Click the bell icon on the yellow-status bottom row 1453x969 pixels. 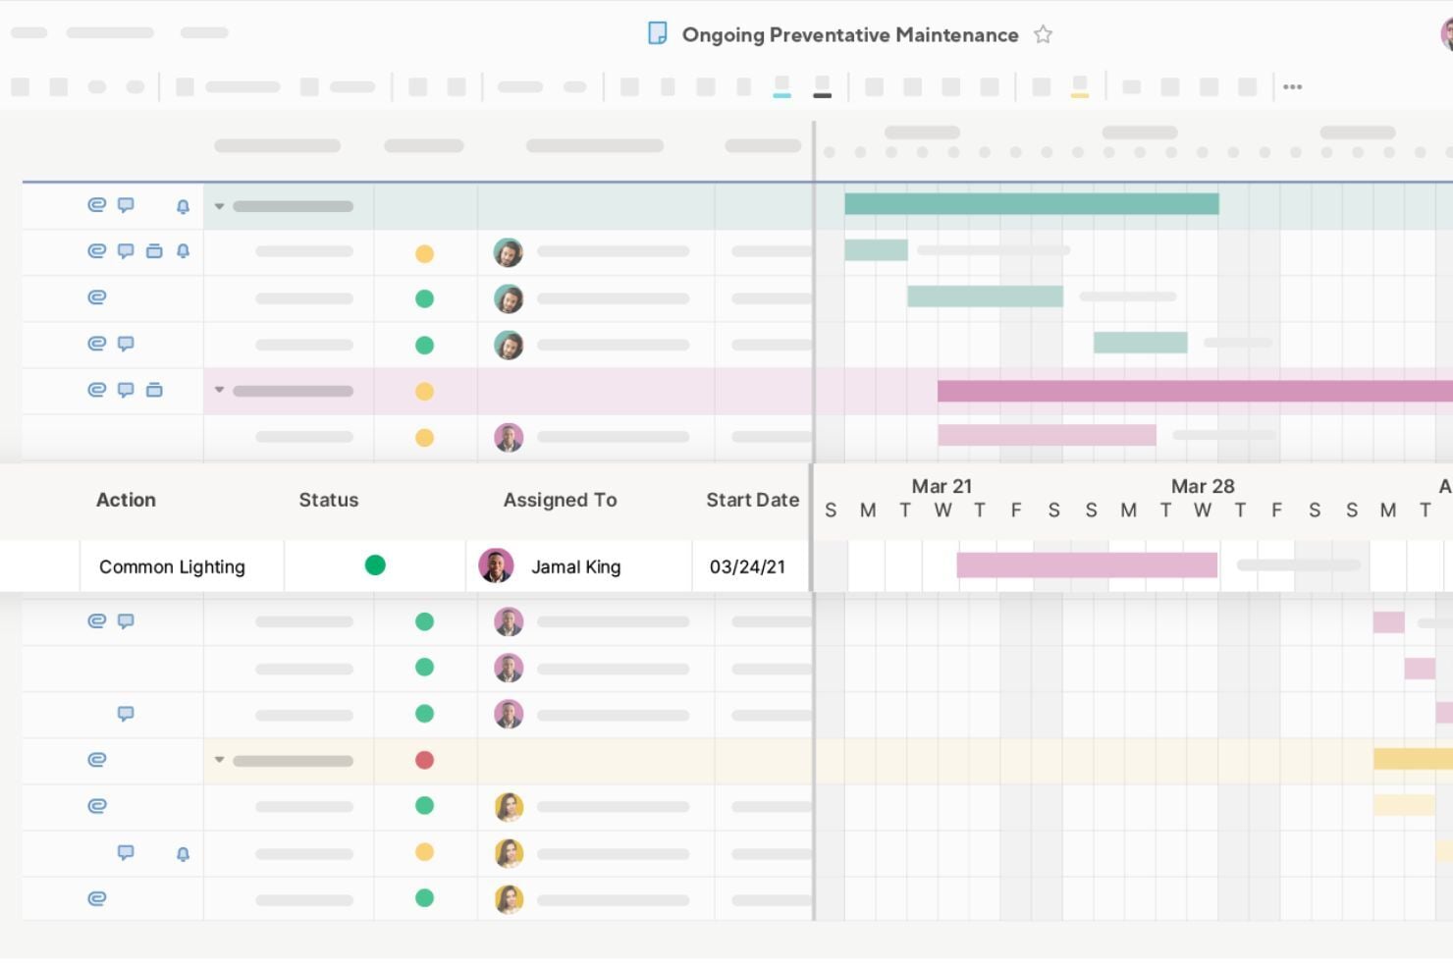[x=182, y=854]
